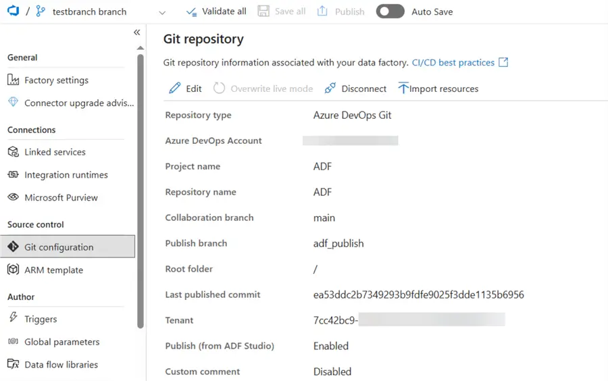Click the Git repository heading

tap(203, 39)
